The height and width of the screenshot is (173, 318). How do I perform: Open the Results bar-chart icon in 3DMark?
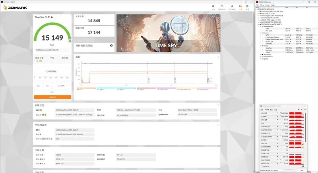[x=240, y=6]
